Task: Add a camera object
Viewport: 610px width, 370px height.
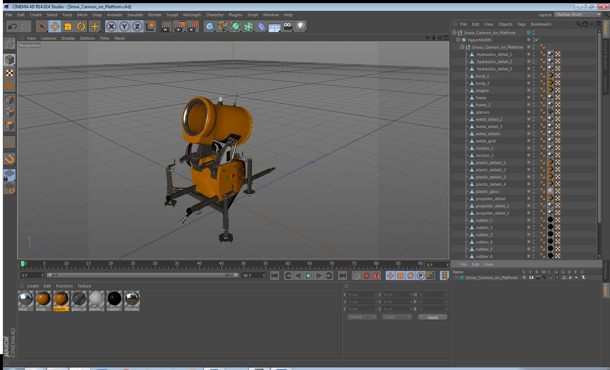Action: (x=288, y=26)
